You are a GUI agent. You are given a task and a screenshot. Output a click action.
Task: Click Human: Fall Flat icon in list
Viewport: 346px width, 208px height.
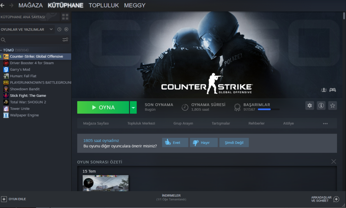(6, 76)
